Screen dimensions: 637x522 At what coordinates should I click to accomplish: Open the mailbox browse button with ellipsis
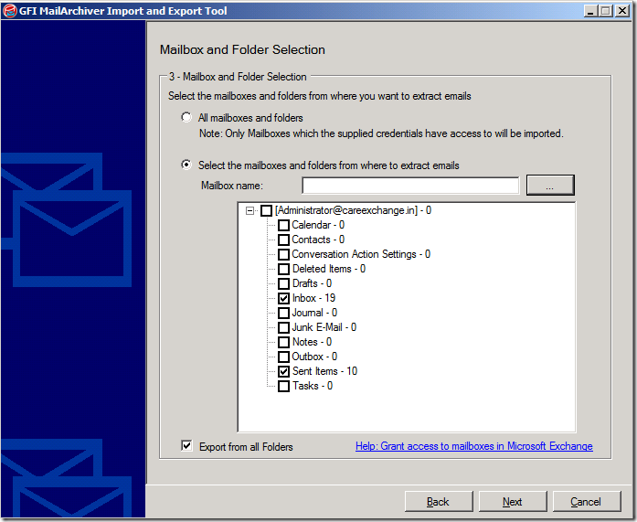550,186
